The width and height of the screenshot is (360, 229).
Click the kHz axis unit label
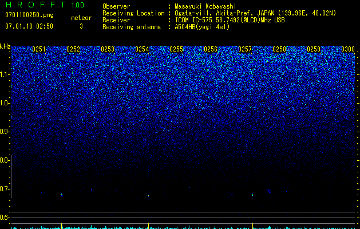coord(5,46)
